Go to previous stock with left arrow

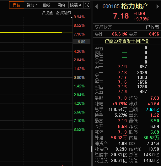(96, 7)
